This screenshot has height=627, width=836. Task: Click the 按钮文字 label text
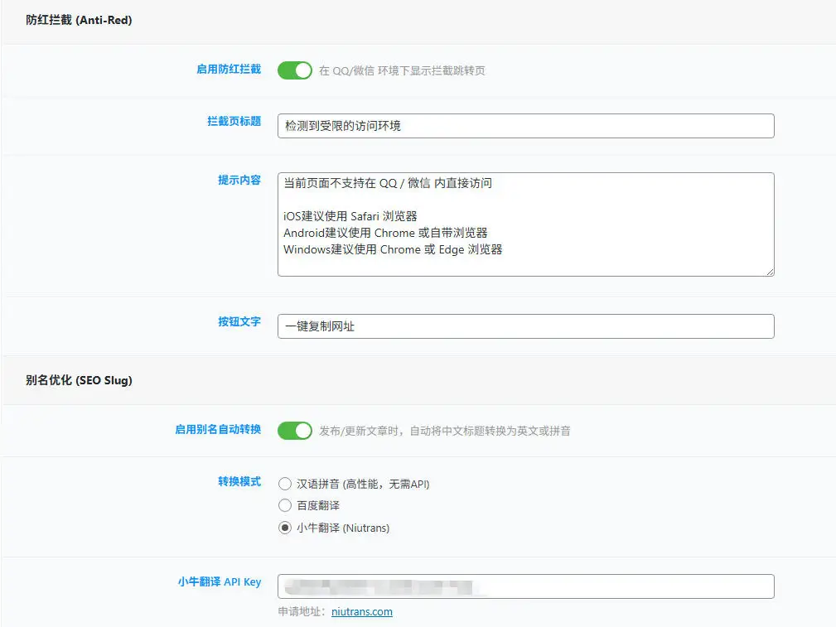[x=239, y=321]
